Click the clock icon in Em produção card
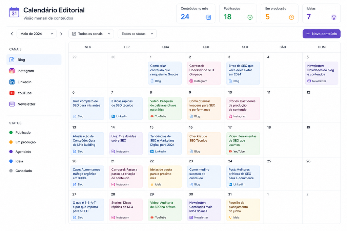The width and height of the screenshot is (347, 231). [x=291, y=17]
